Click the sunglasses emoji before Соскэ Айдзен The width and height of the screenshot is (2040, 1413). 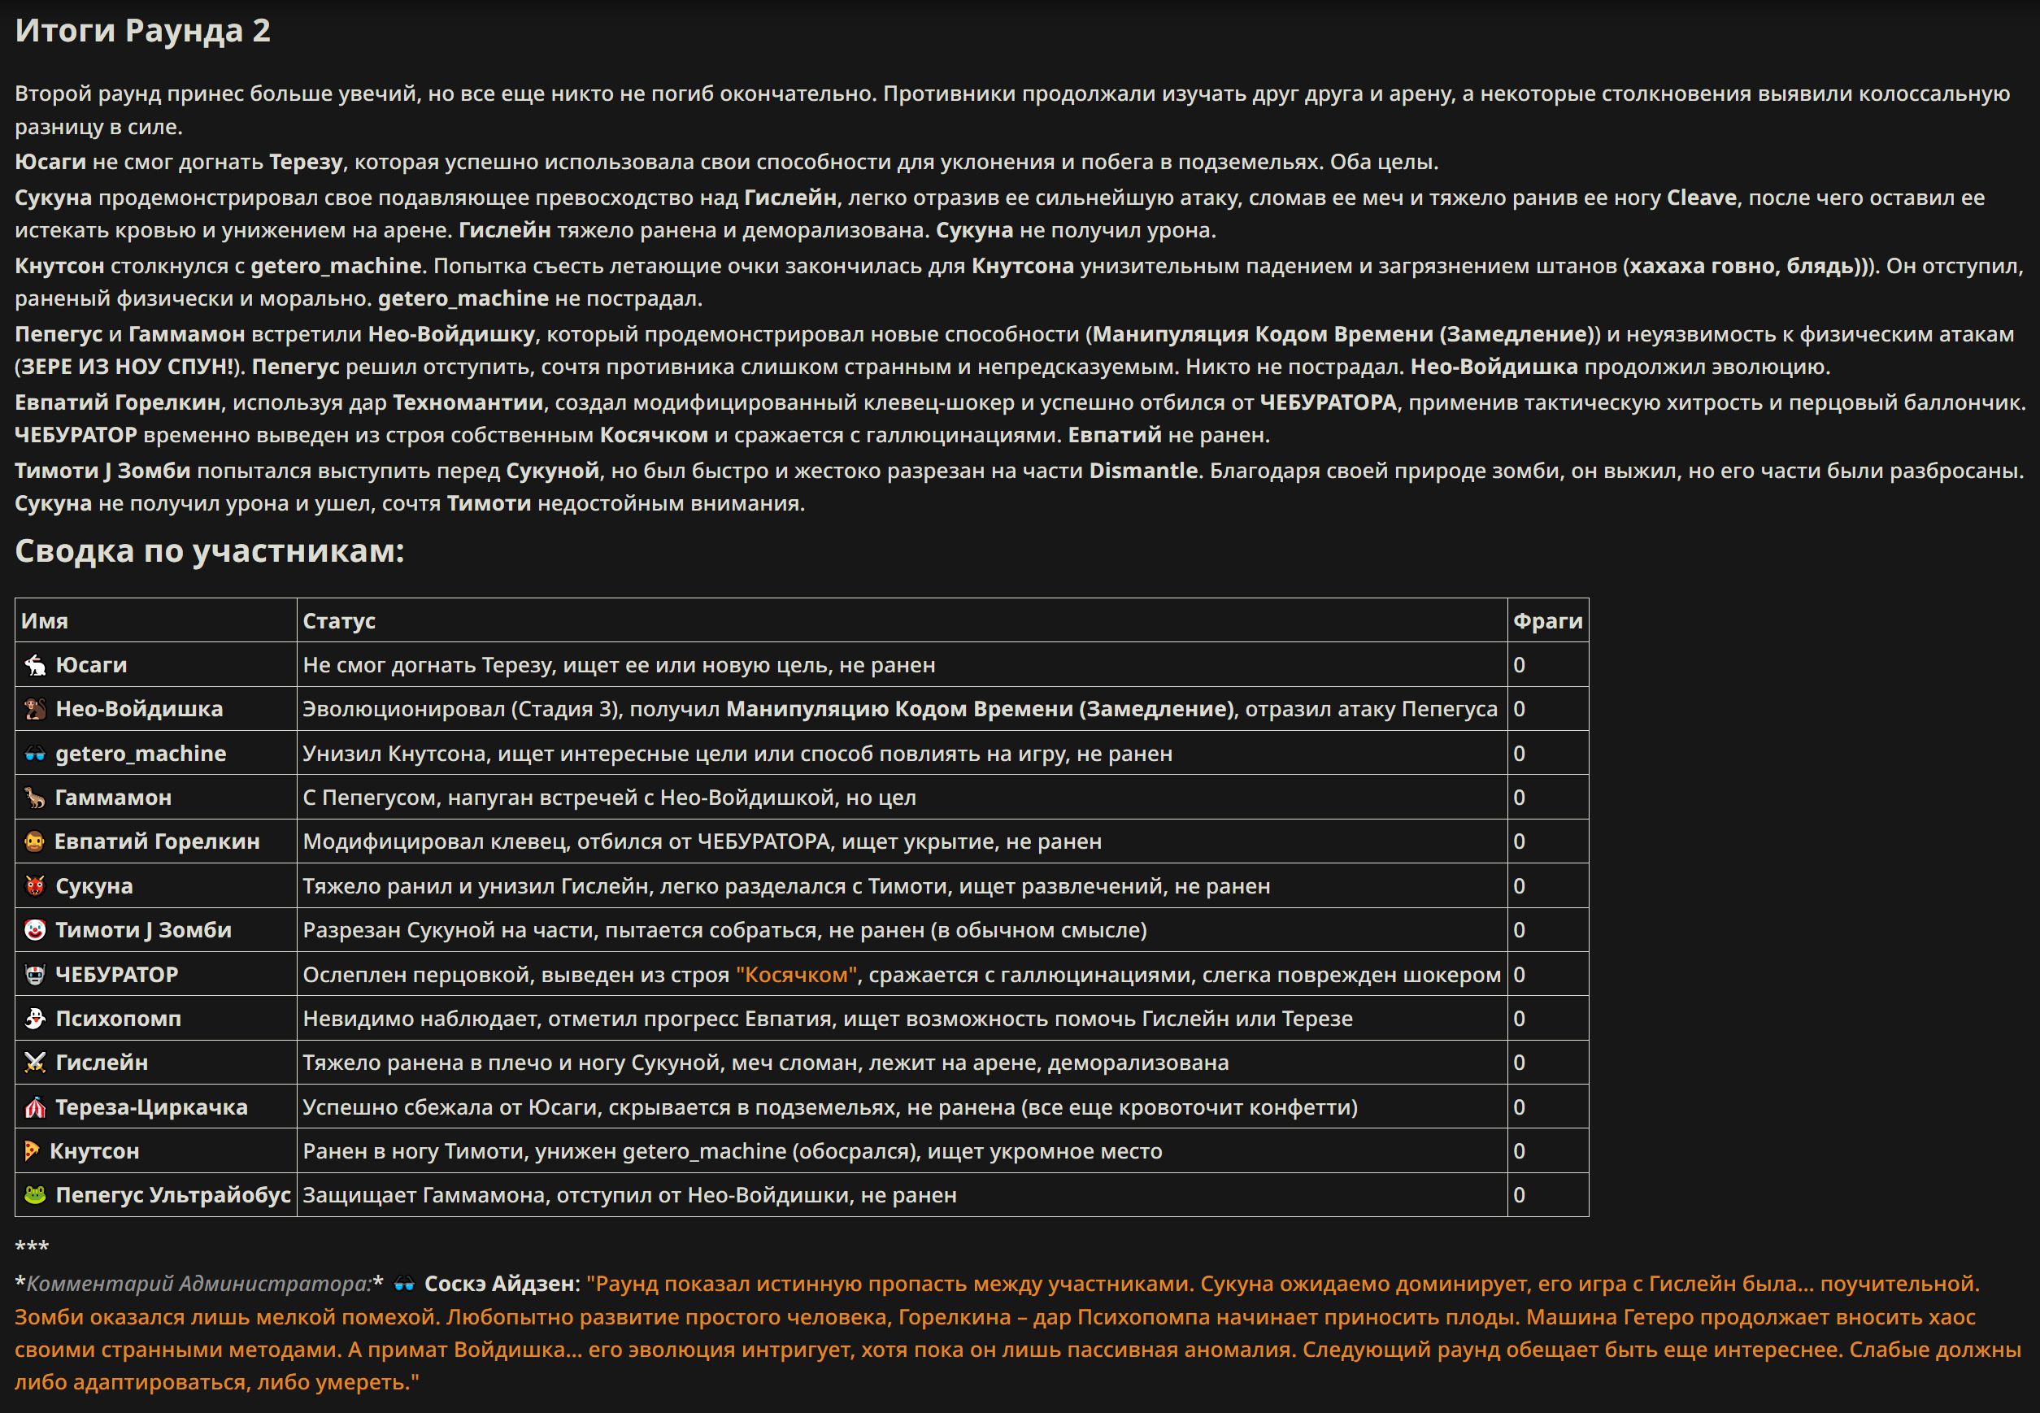(405, 1284)
